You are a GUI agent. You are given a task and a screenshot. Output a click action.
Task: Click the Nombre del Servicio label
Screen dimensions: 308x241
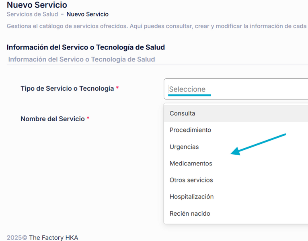pyautogui.click(x=52, y=119)
